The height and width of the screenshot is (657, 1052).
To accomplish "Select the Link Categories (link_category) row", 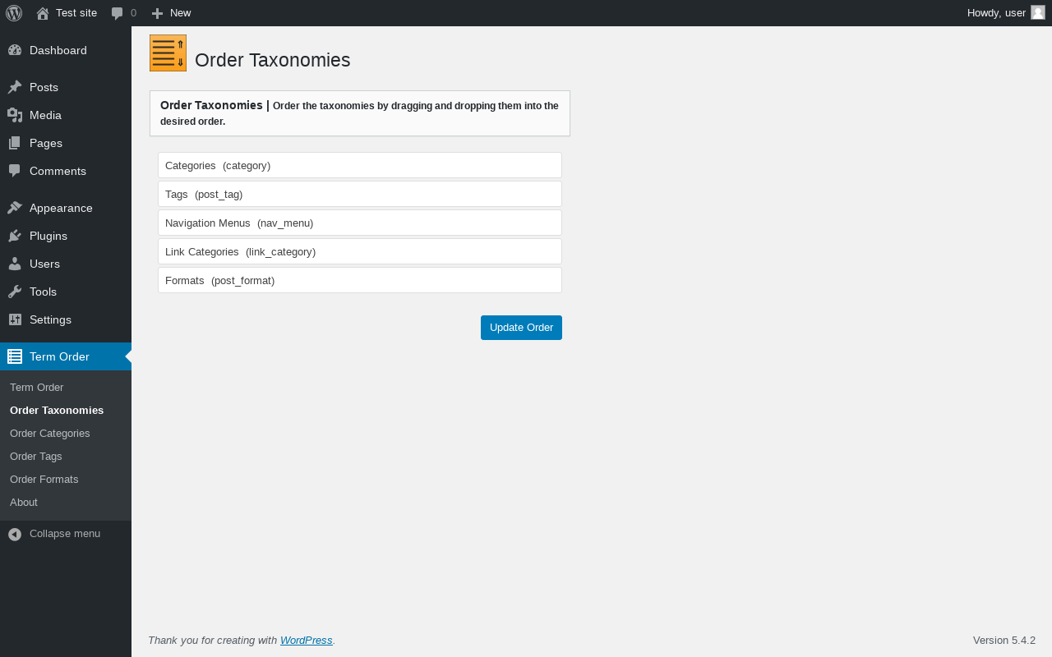I will pos(360,251).
